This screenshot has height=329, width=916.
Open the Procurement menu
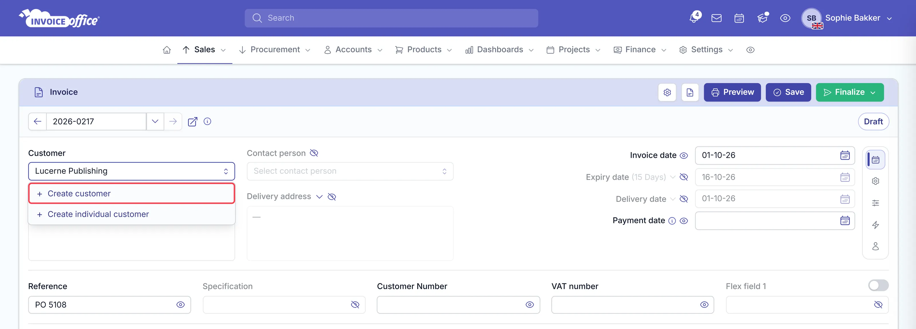pyautogui.click(x=275, y=50)
